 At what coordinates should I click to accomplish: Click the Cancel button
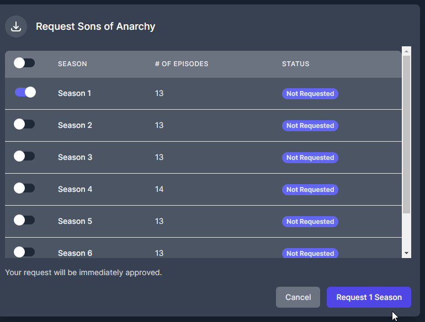tap(298, 297)
